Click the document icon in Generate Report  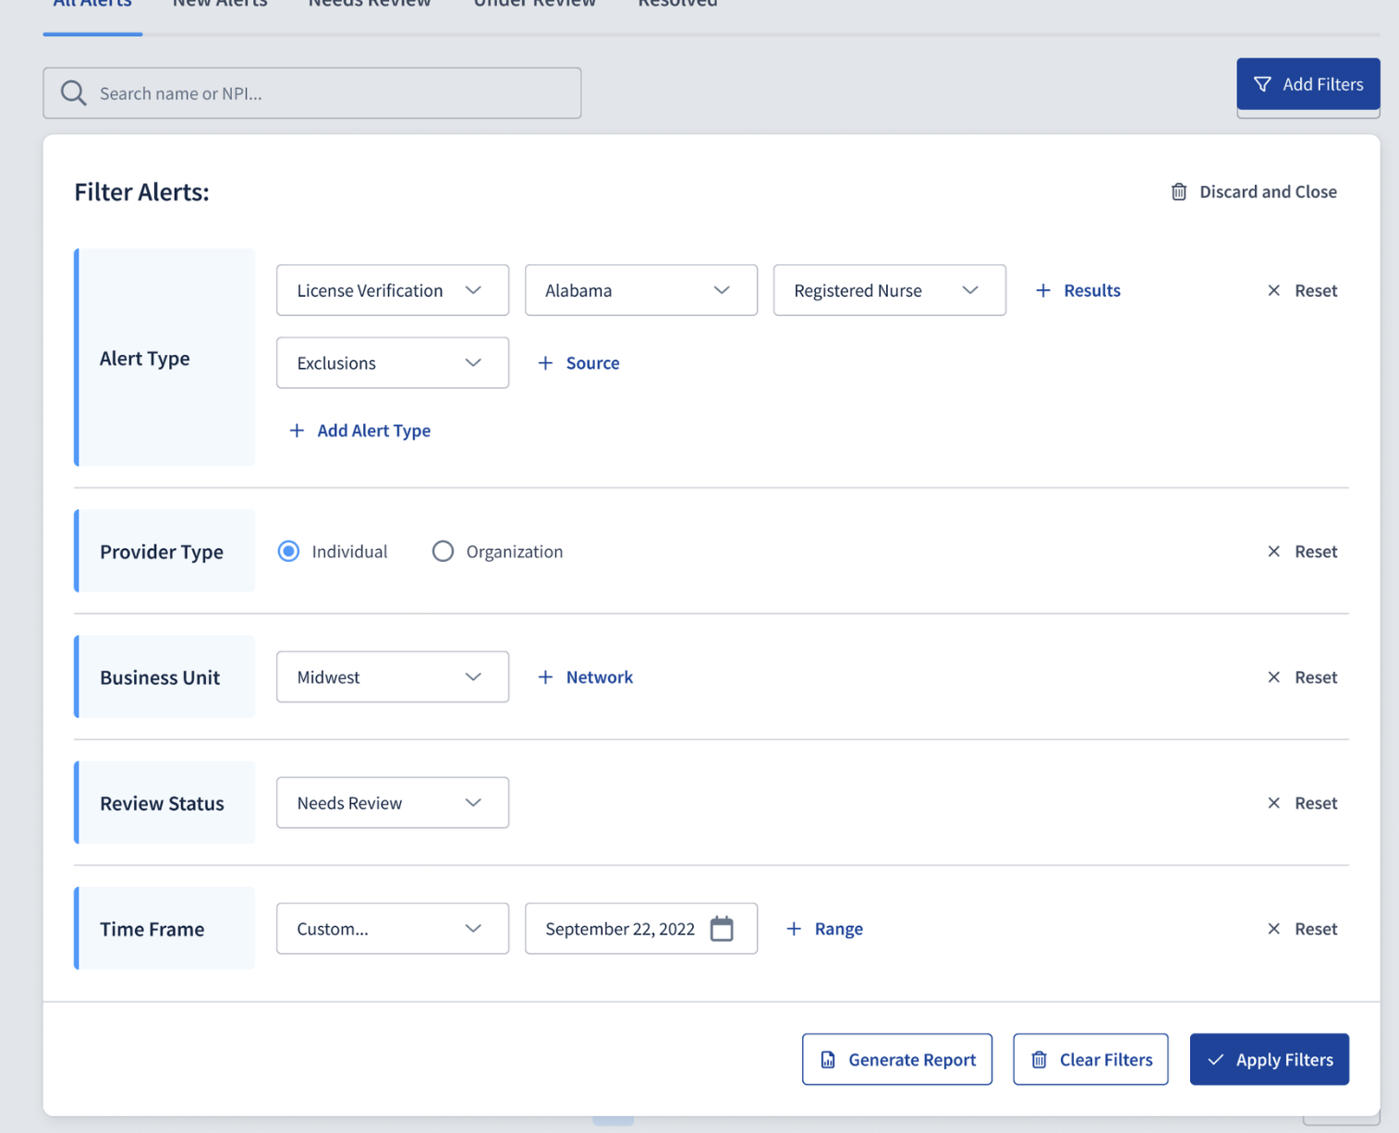tap(828, 1060)
